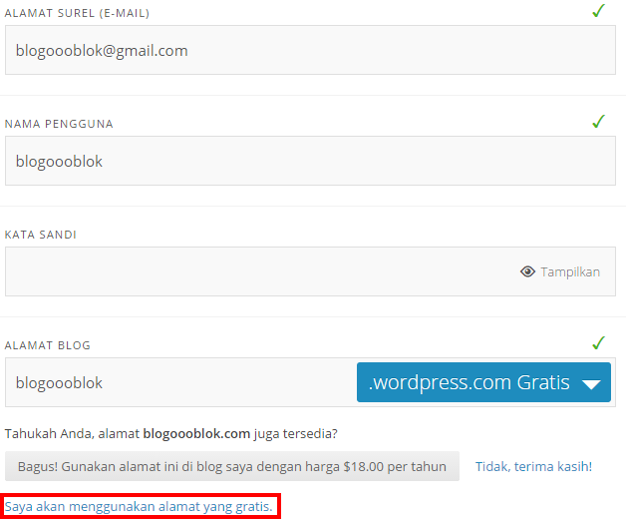Click the Kata Sandi password field

pos(310,271)
